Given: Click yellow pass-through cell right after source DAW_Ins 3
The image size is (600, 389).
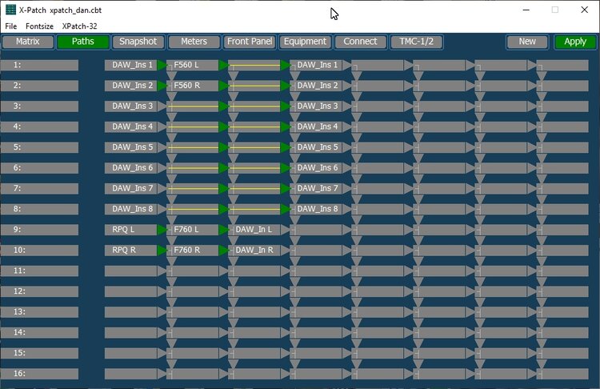Looking at the screenshot, I should [x=193, y=106].
